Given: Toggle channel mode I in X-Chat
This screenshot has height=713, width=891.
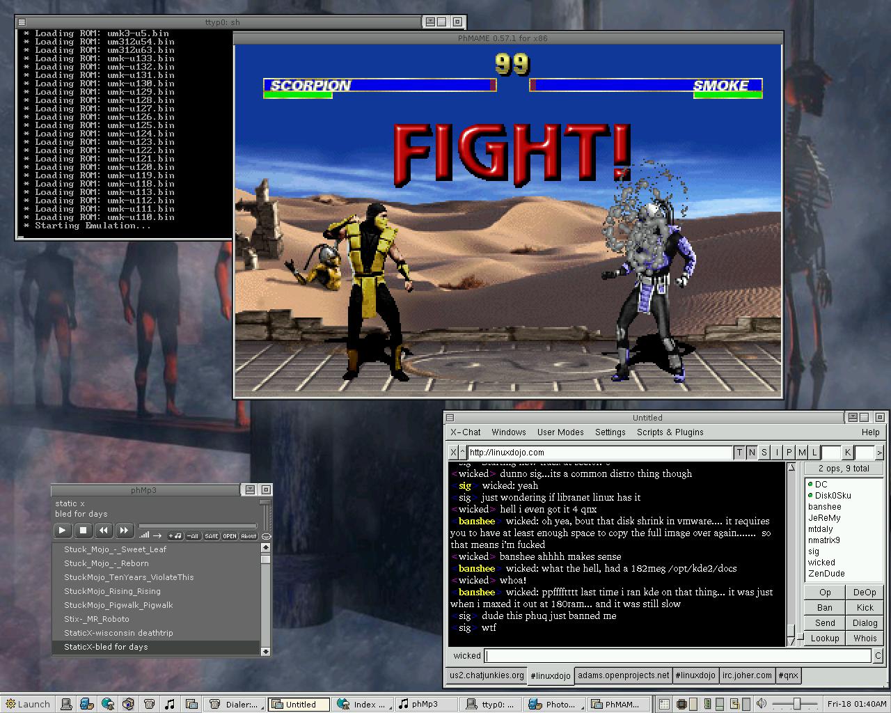Looking at the screenshot, I should 777,453.
